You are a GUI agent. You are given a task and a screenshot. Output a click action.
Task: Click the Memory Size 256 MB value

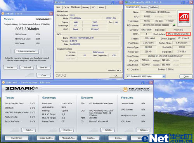[148, 52]
